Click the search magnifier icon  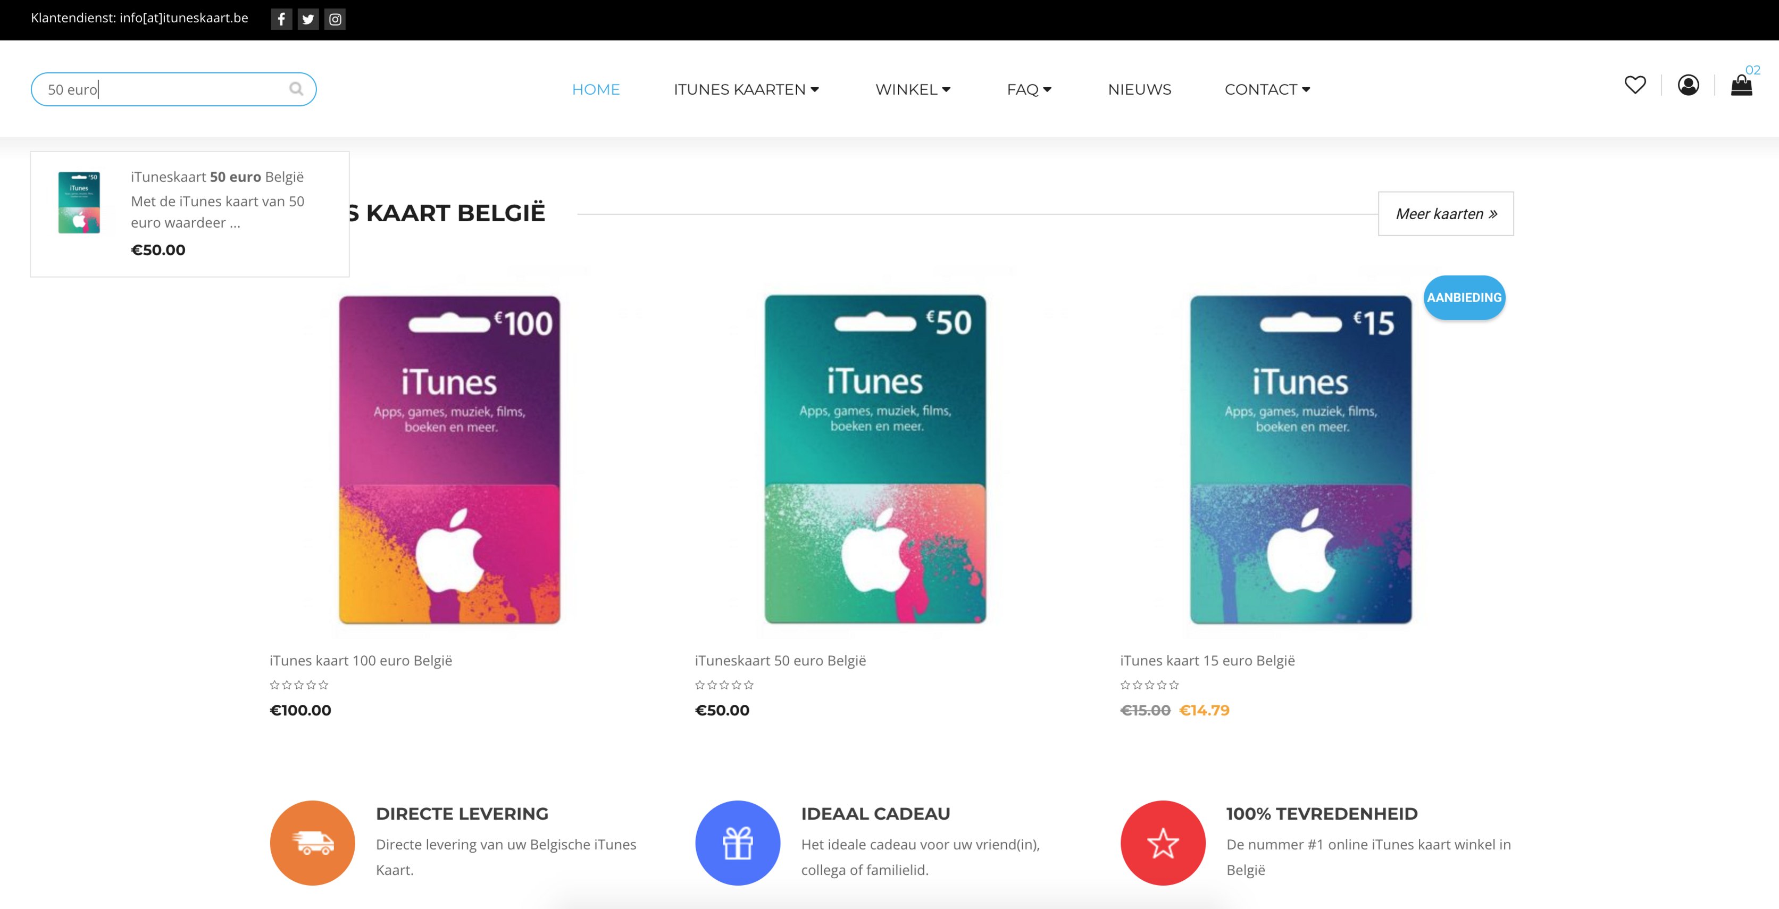(296, 89)
